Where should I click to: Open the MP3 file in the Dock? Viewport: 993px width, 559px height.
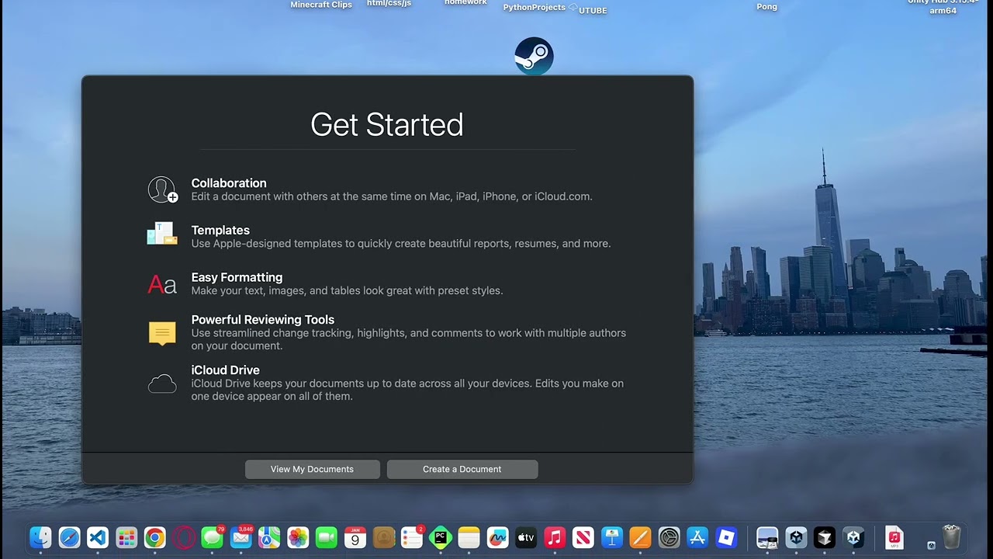[x=894, y=537]
